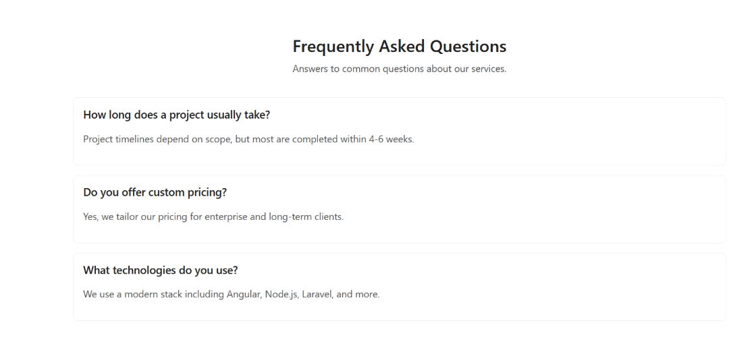Click "4-6 weeks" in the timeline answer
This screenshot has height=350, width=729.
(x=391, y=139)
